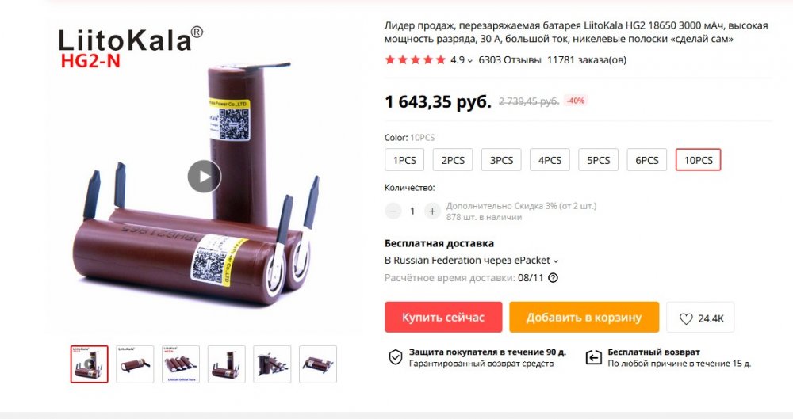Viewport: 793px width, 419px height.
Task: Open the 6303 Отзывы reviews link
Action: pos(510,60)
